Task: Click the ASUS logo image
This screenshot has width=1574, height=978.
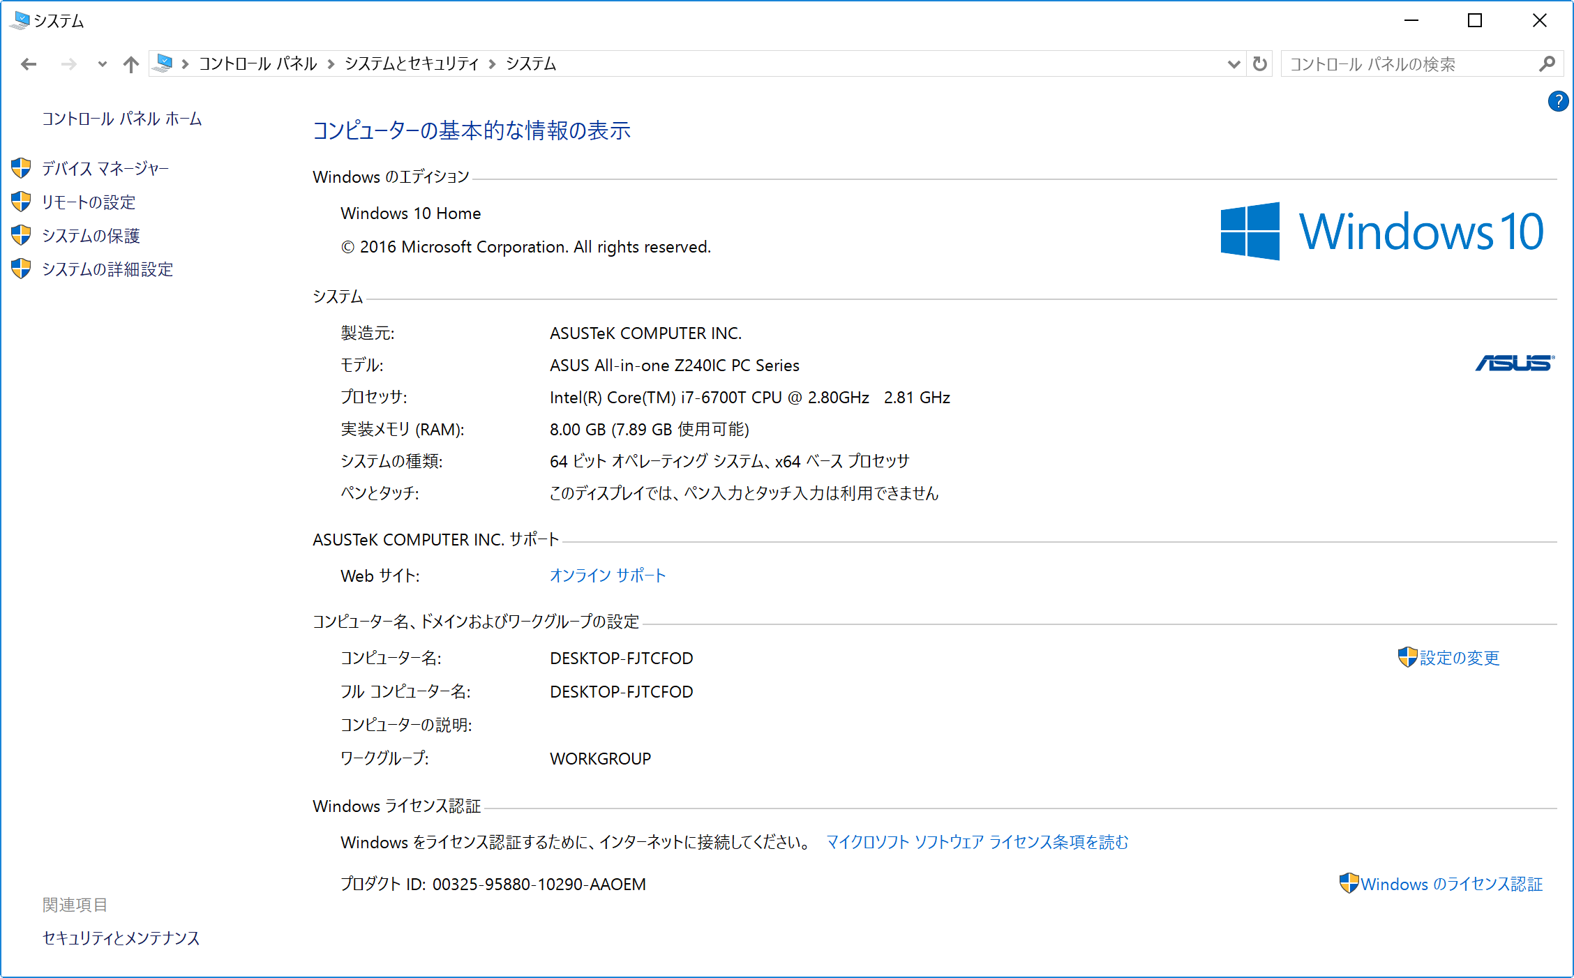Action: pyautogui.click(x=1515, y=363)
